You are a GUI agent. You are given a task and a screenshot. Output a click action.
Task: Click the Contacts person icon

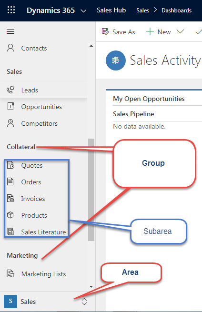(x=10, y=48)
